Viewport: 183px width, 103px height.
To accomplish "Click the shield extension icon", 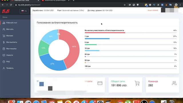I will 138,5.
